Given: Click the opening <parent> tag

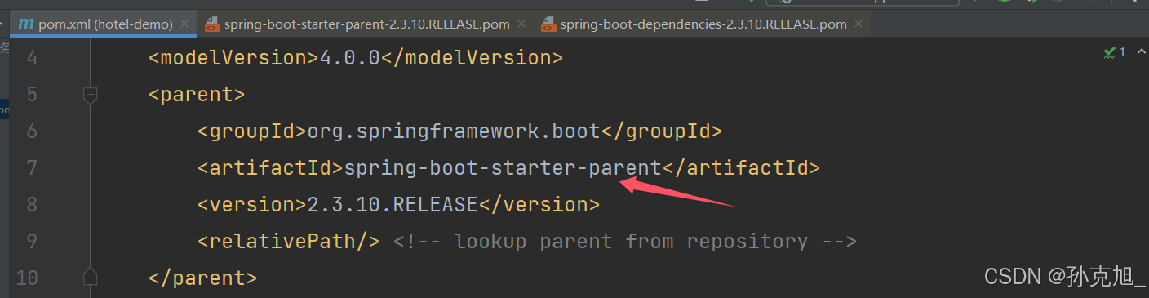Looking at the screenshot, I should point(197,95).
